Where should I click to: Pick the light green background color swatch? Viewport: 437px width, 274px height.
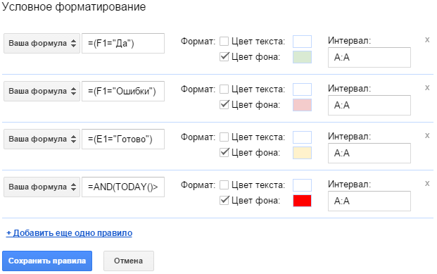pyautogui.click(x=302, y=57)
